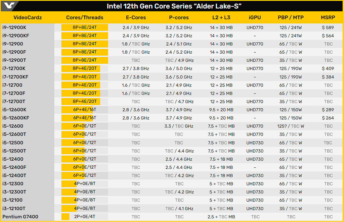Click the E-Cores column header
The width and height of the screenshot is (344, 222).
136,17
